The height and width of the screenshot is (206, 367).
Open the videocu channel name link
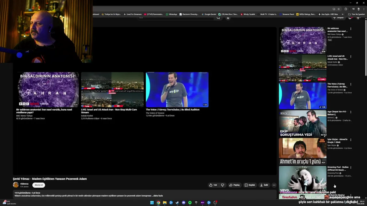24,184
